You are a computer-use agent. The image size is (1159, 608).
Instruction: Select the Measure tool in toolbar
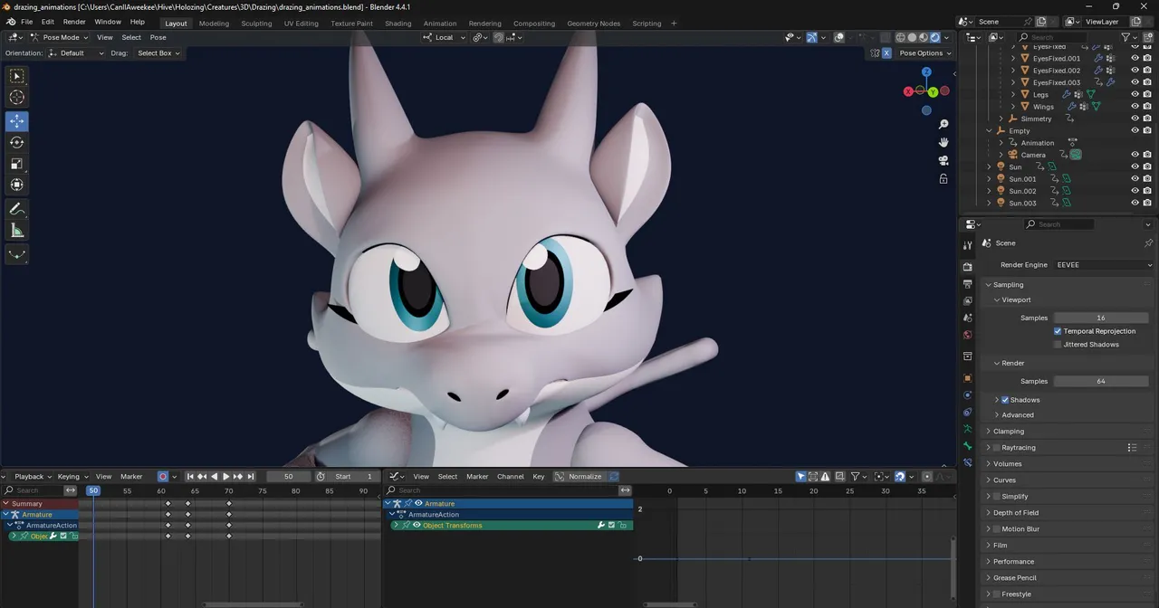pos(16,231)
